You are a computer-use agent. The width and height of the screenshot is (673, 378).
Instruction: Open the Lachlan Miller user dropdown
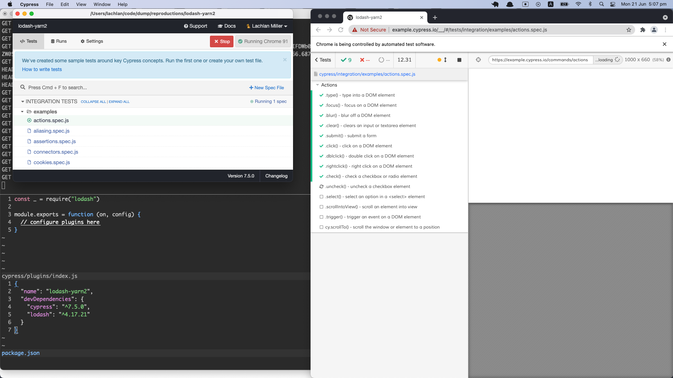coord(267,26)
